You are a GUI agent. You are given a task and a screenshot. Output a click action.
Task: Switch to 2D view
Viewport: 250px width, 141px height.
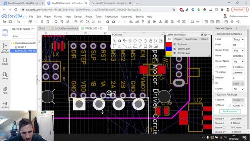[94, 22]
